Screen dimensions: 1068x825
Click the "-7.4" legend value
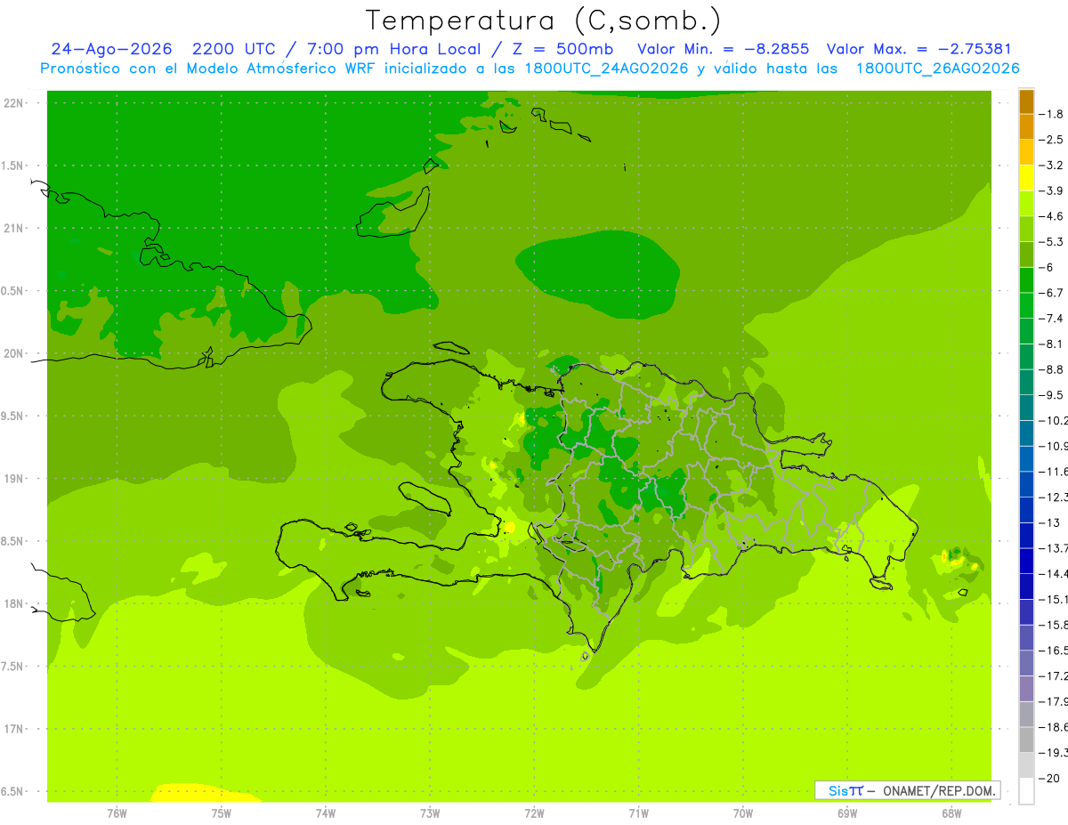click(x=1051, y=319)
